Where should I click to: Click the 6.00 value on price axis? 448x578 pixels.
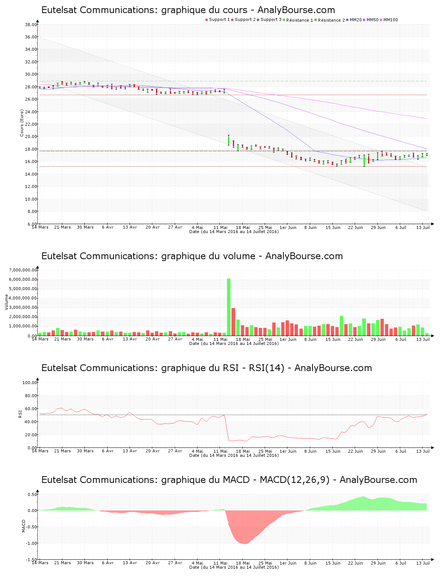[x=32, y=224]
